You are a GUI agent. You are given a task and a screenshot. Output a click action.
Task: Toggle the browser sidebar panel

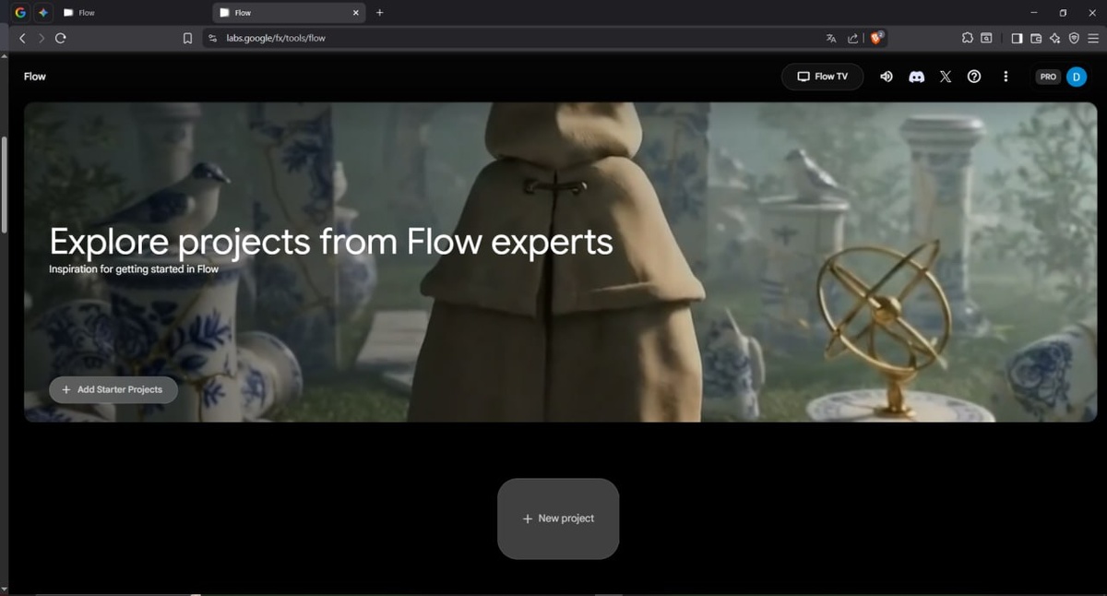[x=1017, y=38]
